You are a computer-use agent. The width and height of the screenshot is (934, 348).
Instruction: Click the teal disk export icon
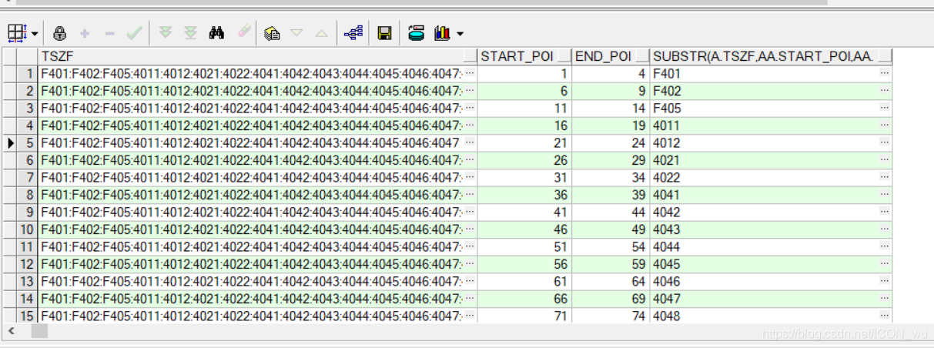coord(416,33)
